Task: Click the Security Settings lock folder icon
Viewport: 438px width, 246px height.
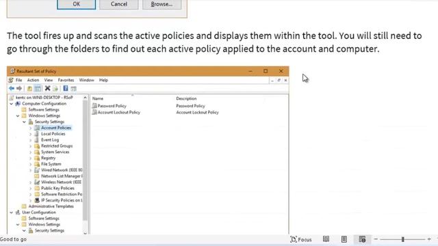Action: (31, 122)
